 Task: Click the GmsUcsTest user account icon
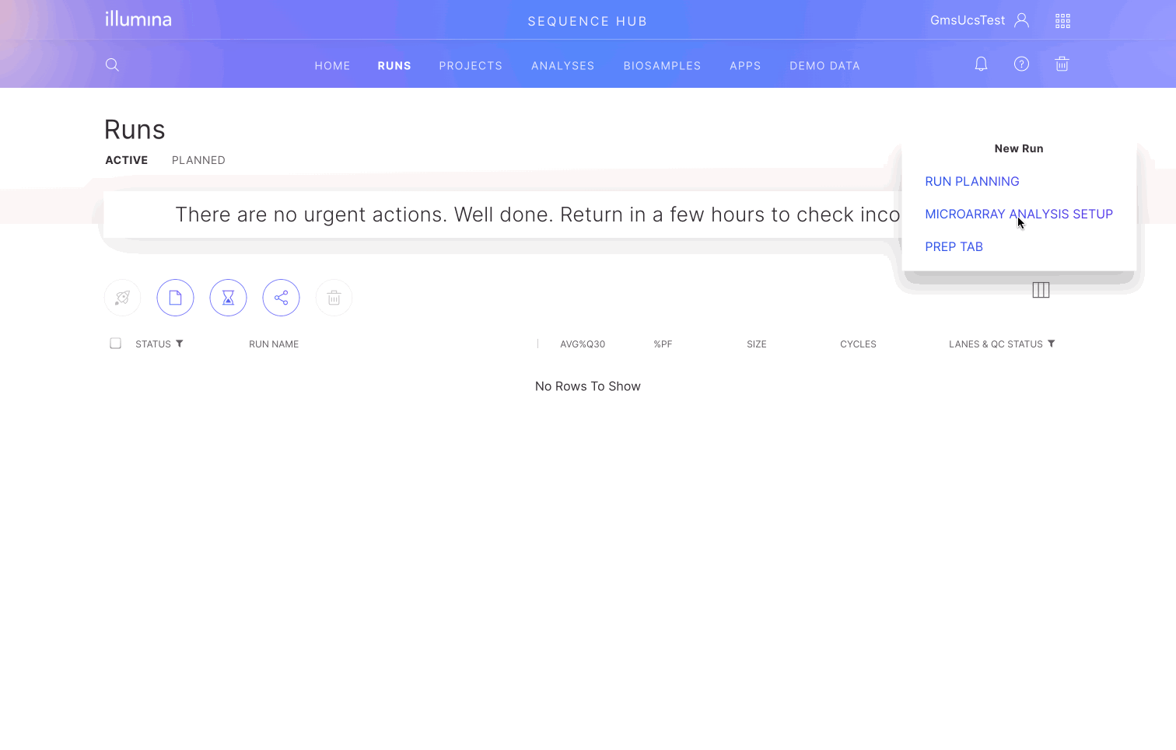1021,21
